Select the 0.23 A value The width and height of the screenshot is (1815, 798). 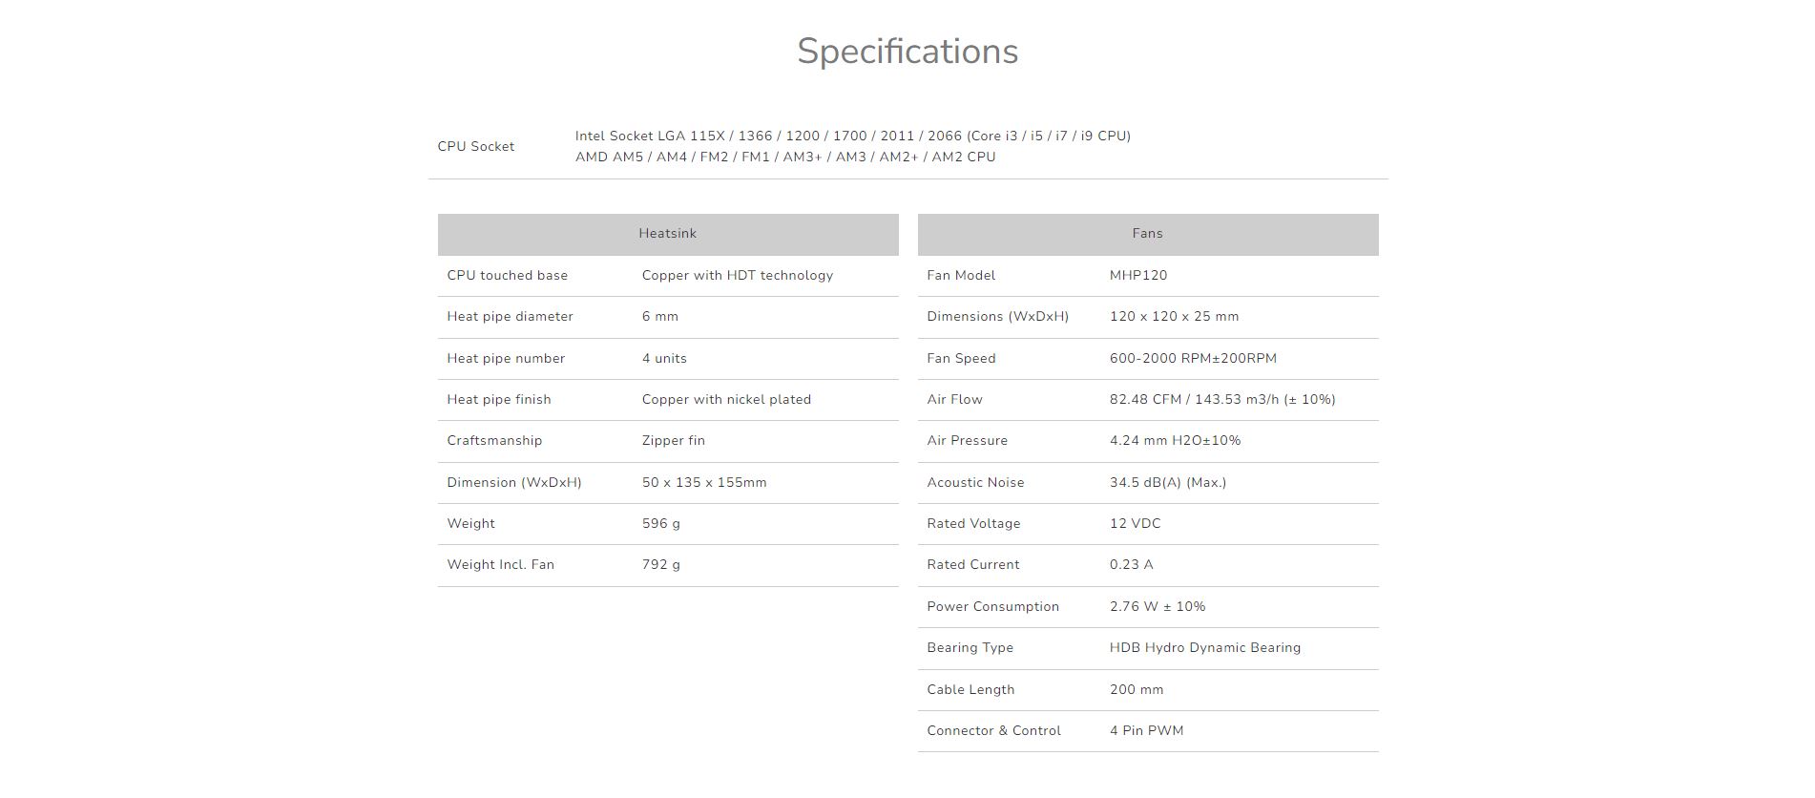pos(1131,565)
